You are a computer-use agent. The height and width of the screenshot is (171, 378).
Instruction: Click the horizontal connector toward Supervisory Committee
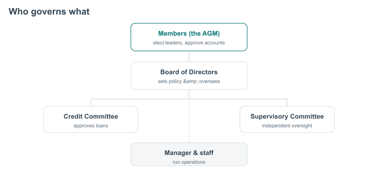[238, 99]
